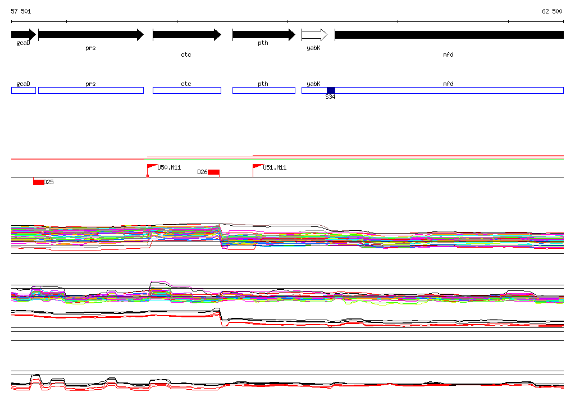Click the prs label under black arrow
The height and width of the screenshot is (401, 575).
pyautogui.click(x=90, y=48)
